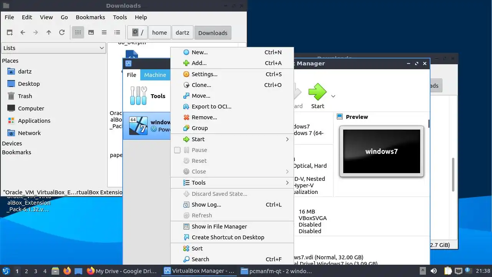This screenshot has height=277, width=492.
Task: Click the green Start arrow toolbar button
Action: pos(317,96)
